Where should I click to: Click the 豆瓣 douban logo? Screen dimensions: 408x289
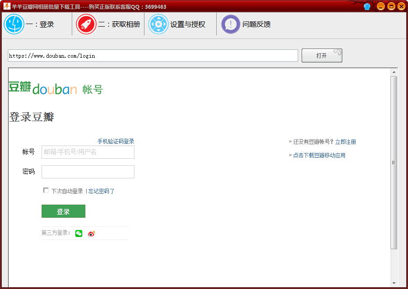(x=43, y=88)
